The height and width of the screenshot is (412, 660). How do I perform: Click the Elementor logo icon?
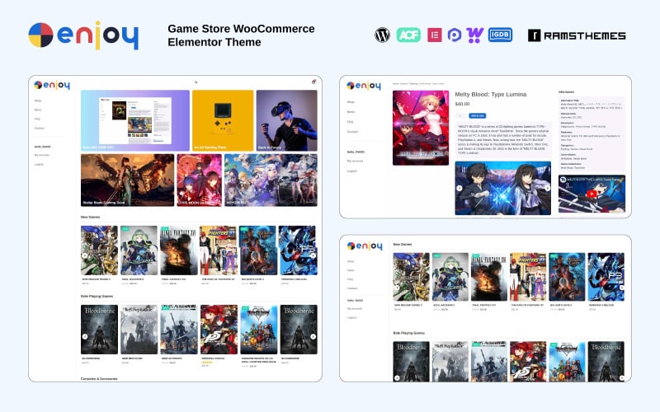(x=433, y=35)
